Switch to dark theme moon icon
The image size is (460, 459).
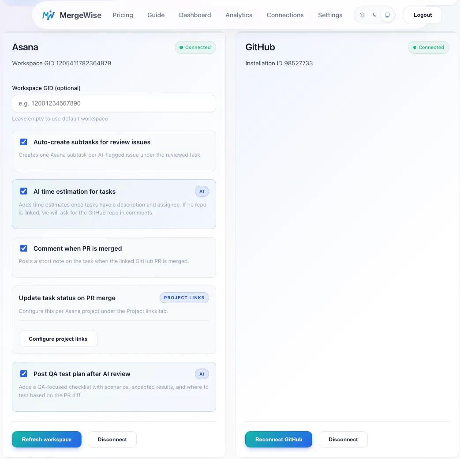coord(374,15)
